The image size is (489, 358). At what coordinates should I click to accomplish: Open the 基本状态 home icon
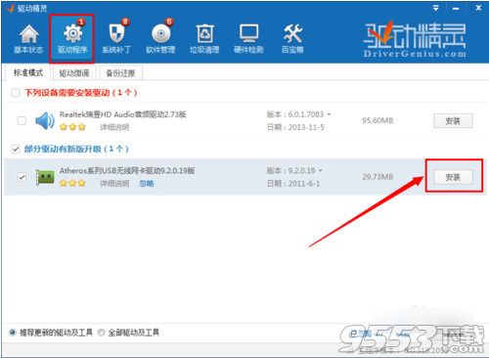pyautogui.click(x=28, y=39)
